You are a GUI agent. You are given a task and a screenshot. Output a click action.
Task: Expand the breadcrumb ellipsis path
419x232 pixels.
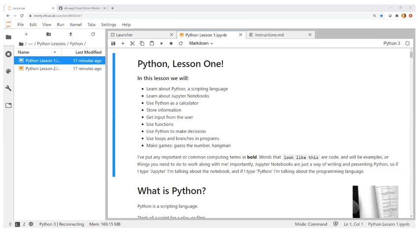point(31,44)
